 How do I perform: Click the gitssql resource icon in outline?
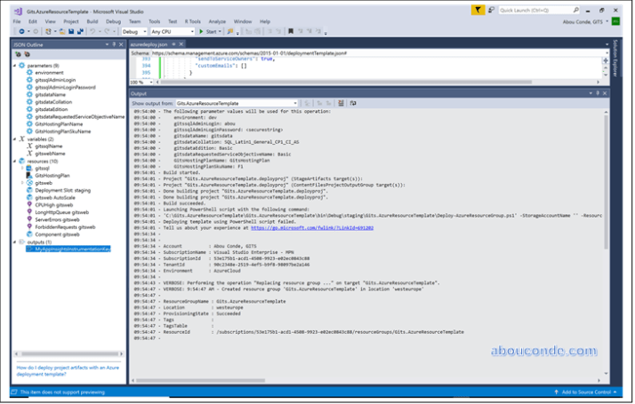(x=29, y=168)
